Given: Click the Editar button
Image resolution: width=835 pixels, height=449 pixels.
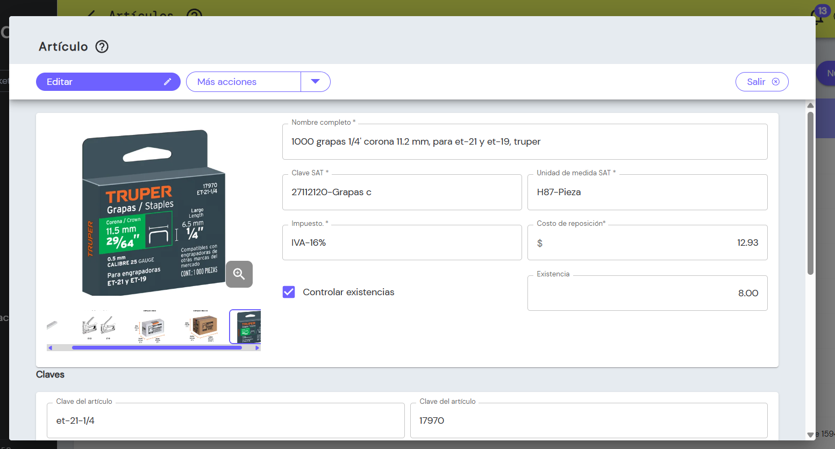Looking at the screenshot, I should [108, 82].
